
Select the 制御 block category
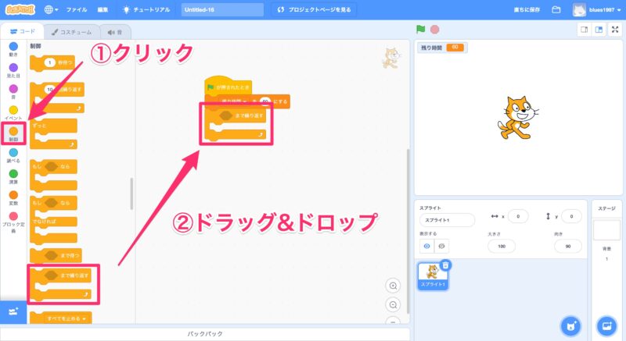point(13,134)
